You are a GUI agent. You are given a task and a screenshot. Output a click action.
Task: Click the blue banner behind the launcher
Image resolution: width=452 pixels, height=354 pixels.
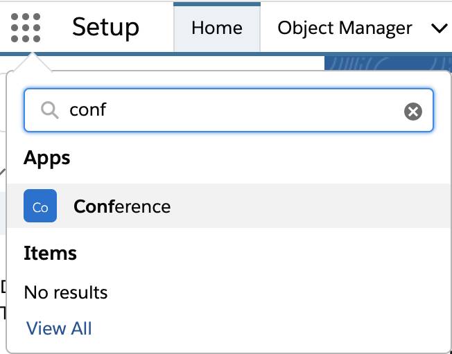(x=388, y=63)
